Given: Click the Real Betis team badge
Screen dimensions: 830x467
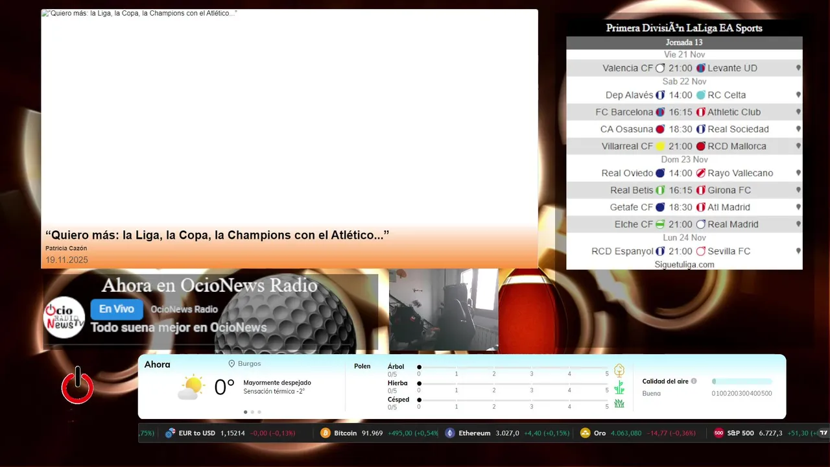Looking at the screenshot, I should [660, 190].
